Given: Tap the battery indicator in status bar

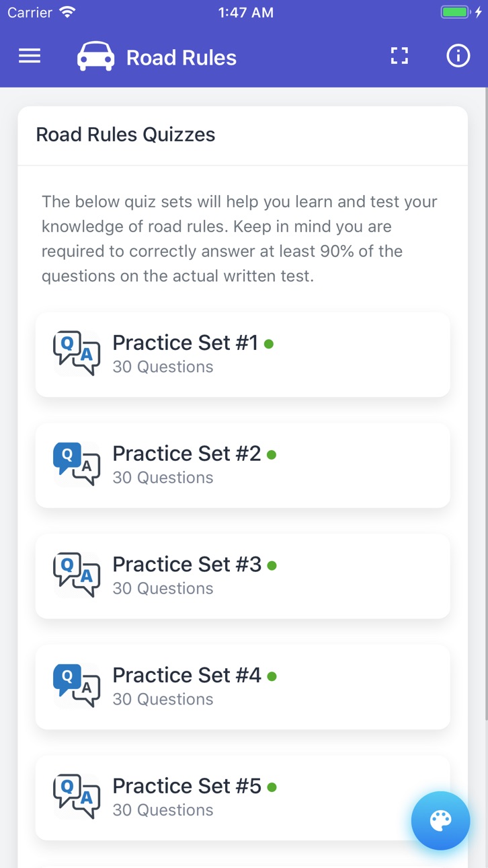Looking at the screenshot, I should pyautogui.click(x=455, y=12).
